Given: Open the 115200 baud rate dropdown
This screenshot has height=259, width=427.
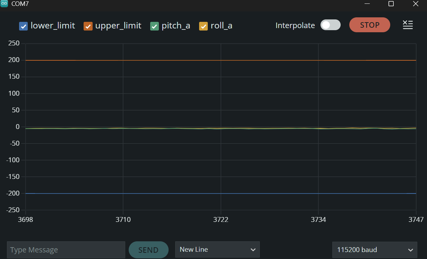Looking at the screenshot, I should coord(375,250).
